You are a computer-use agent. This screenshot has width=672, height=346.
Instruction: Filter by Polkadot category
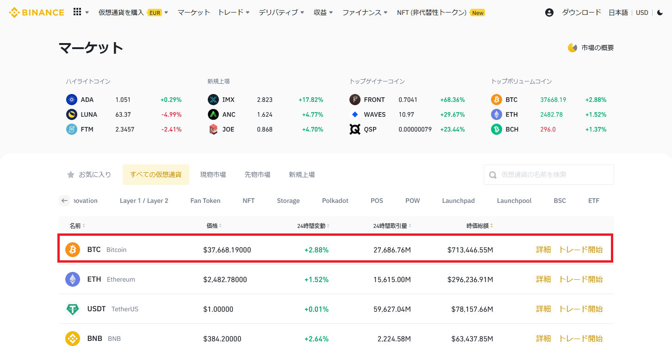tap(335, 201)
